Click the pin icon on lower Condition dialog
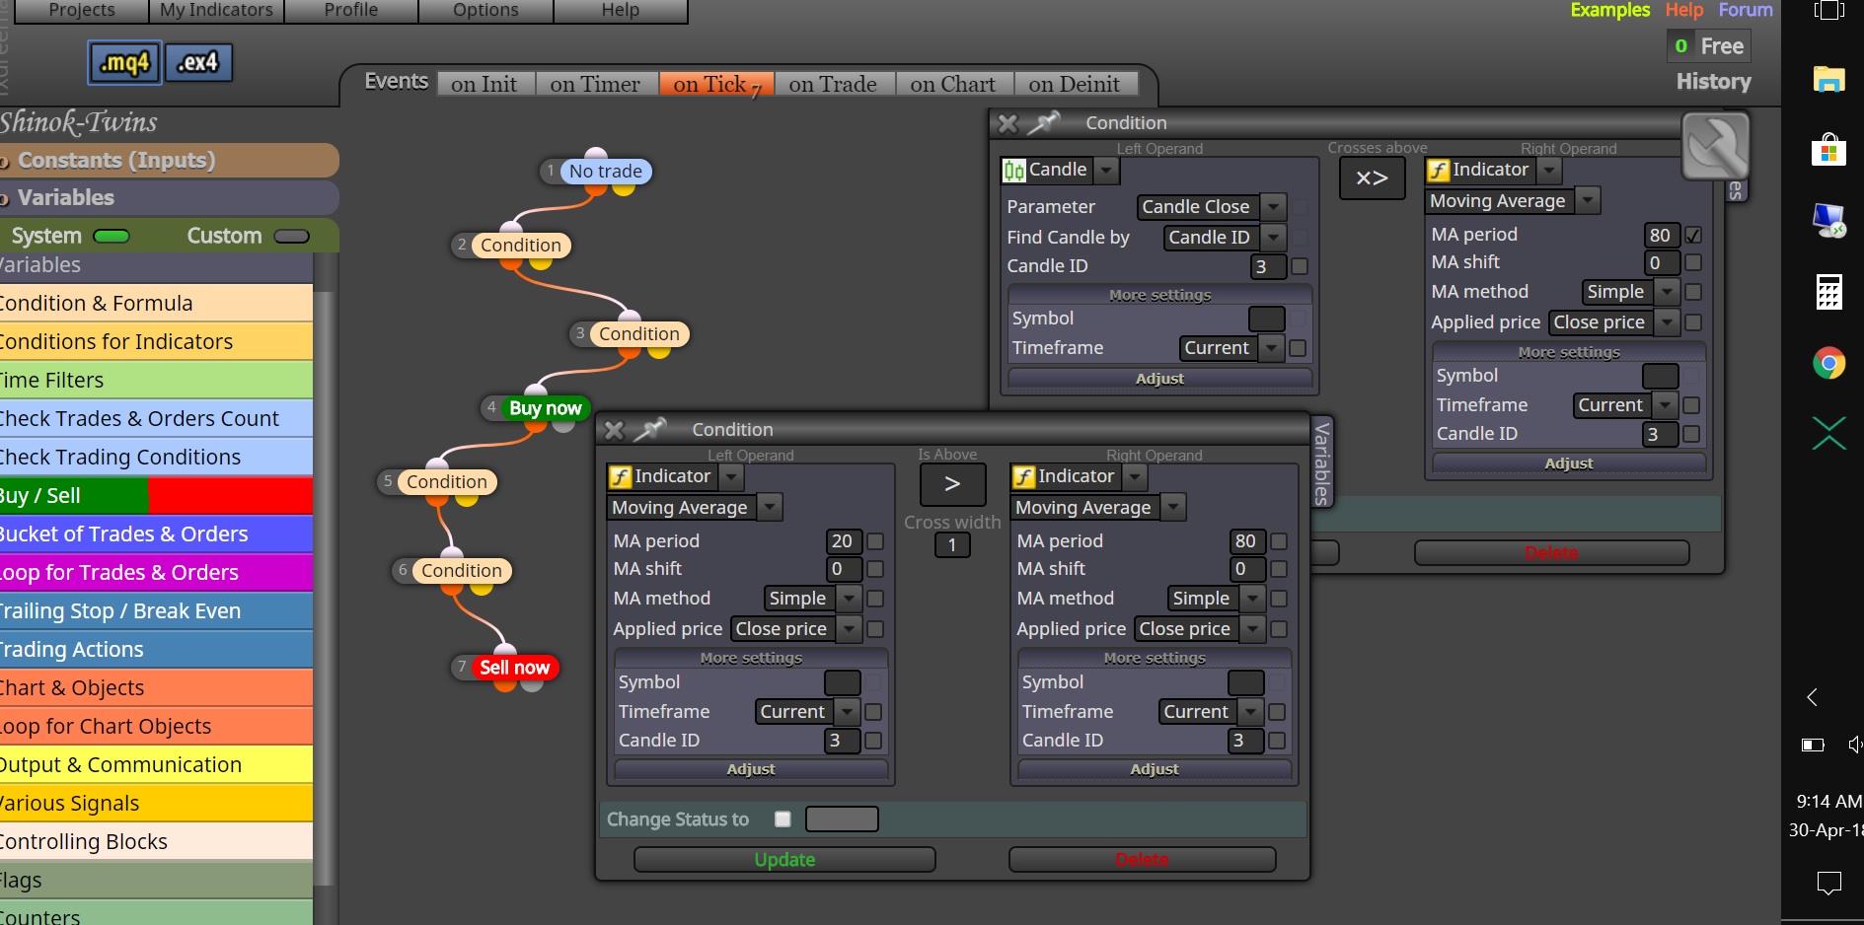This screenshot has height=925, width=1864. [650, 429]
